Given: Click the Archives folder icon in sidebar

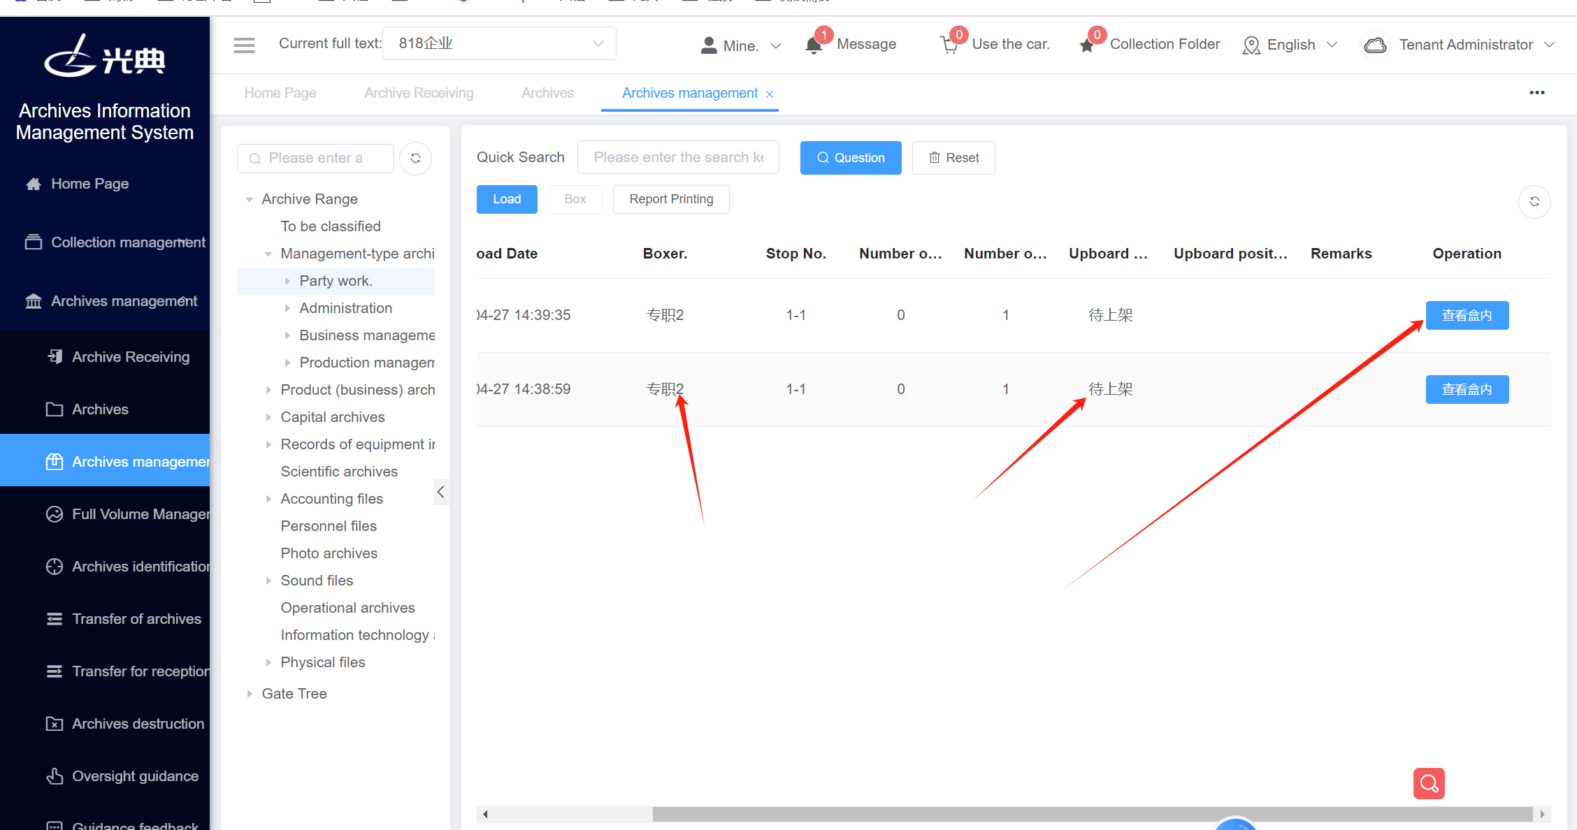Looking at the screenshot, I should click(x=55, y=409).
